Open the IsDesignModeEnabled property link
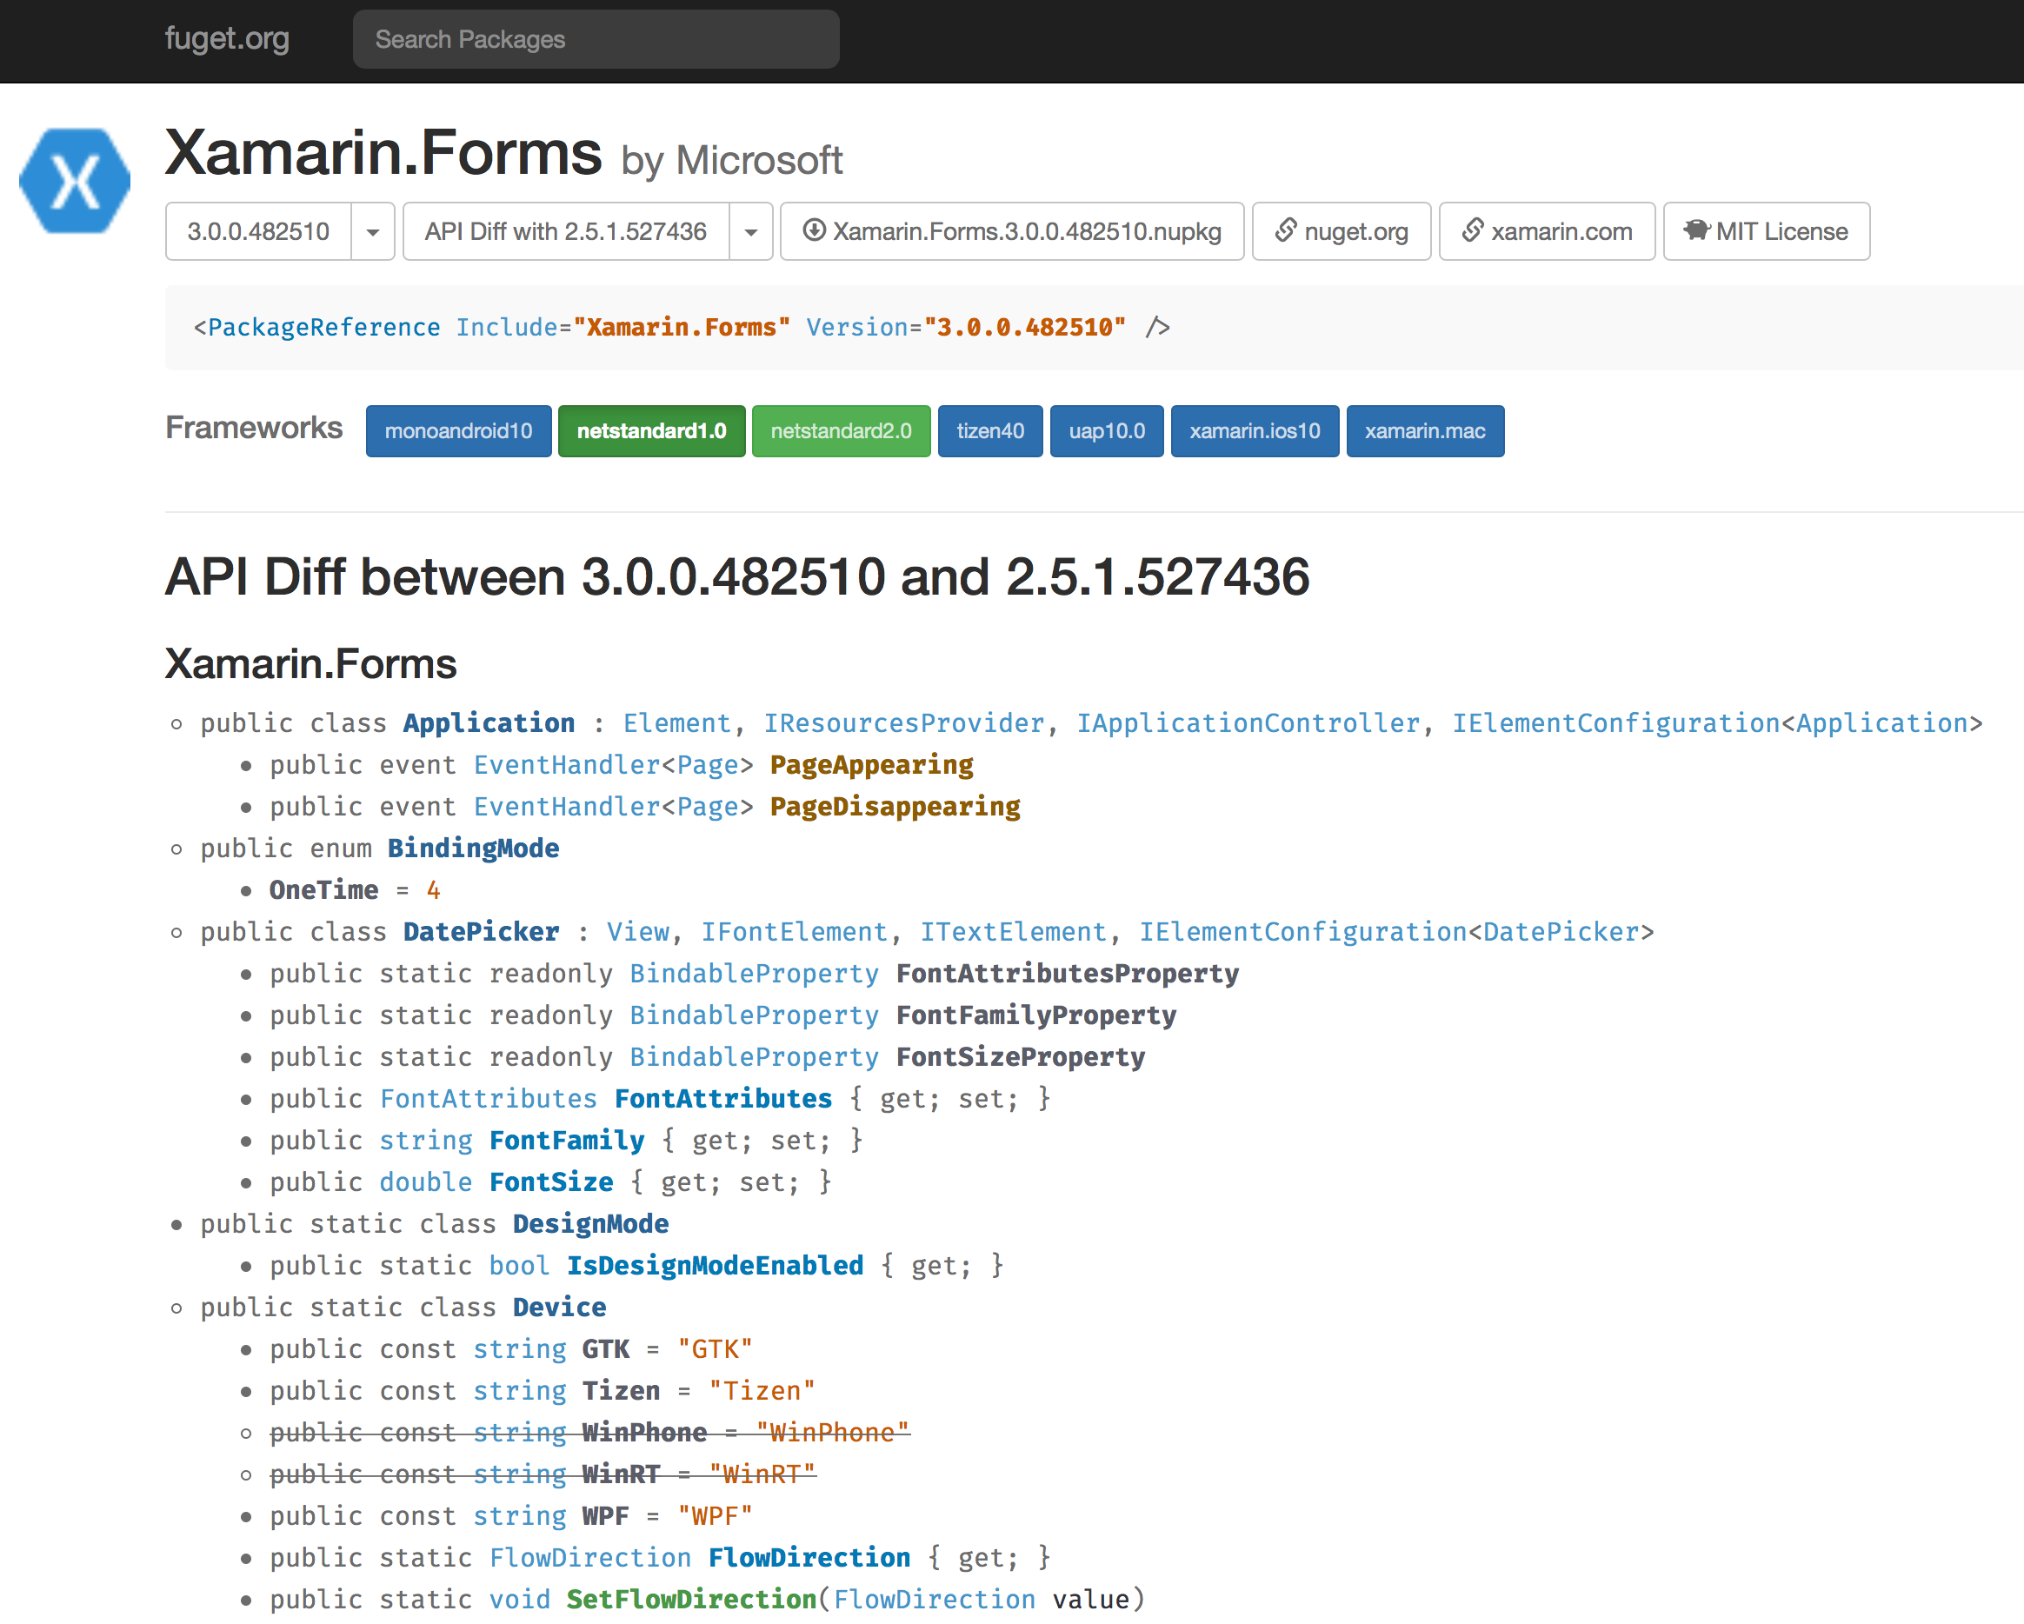 click(716, 1266)
